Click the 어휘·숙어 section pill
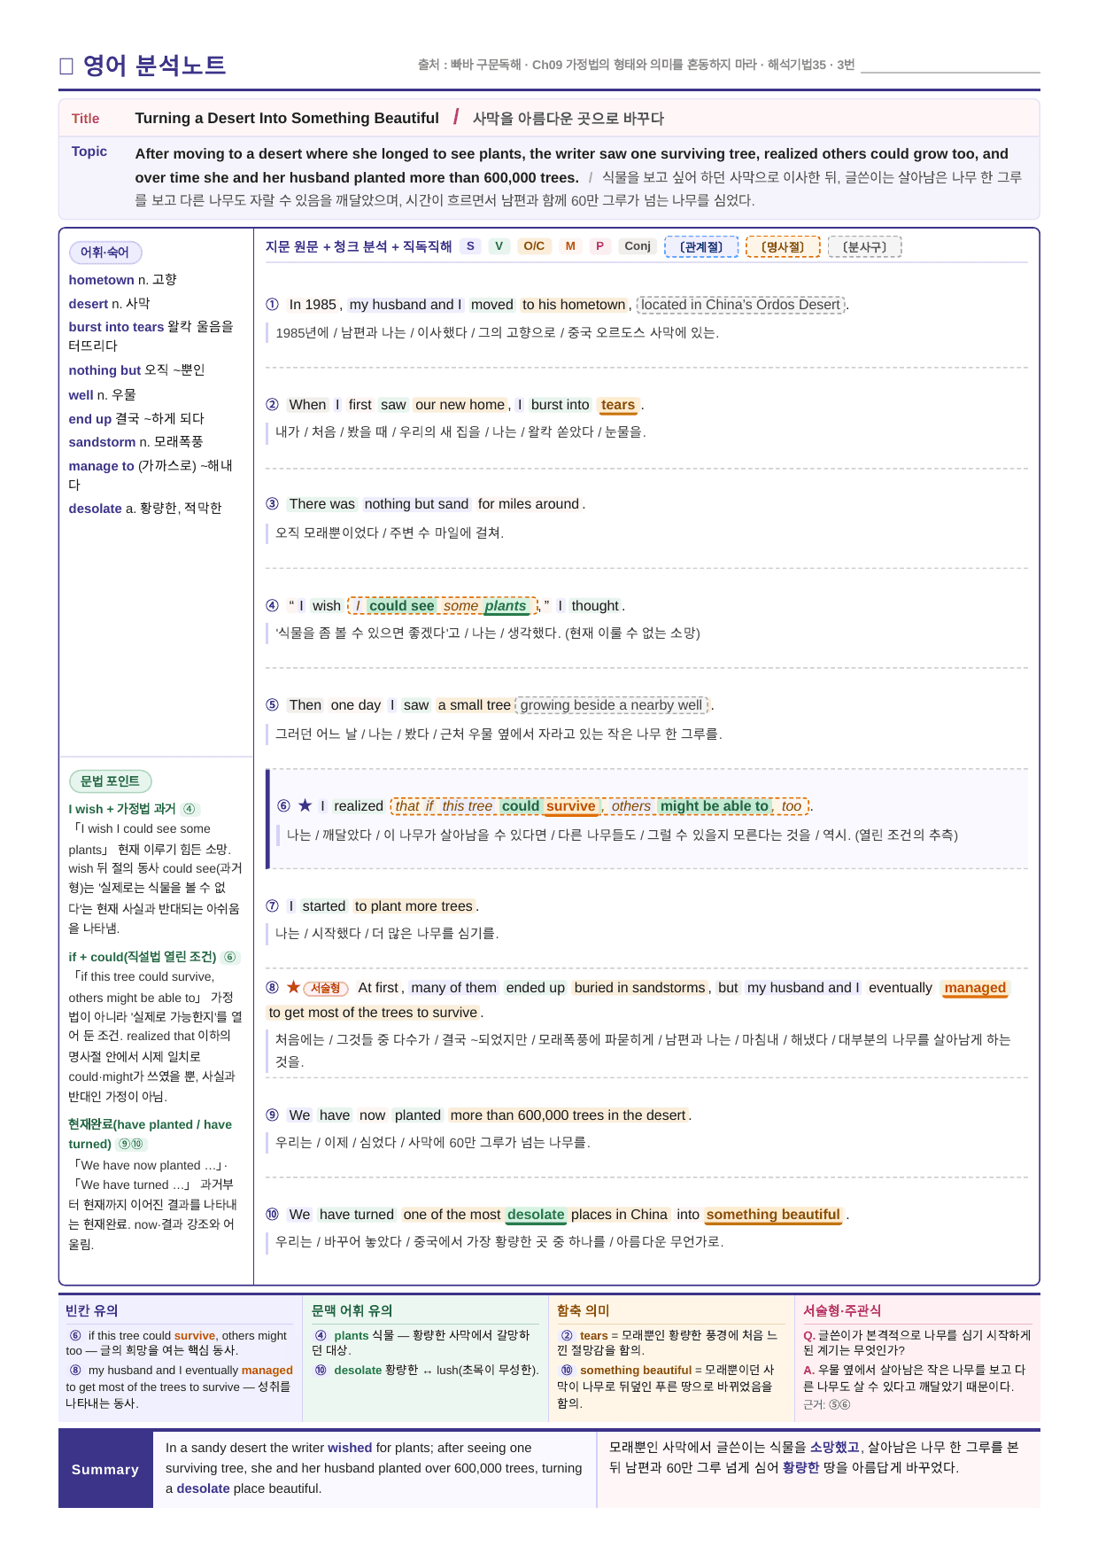This screenshot has height=1554, width=1098. tap(105, 253)
